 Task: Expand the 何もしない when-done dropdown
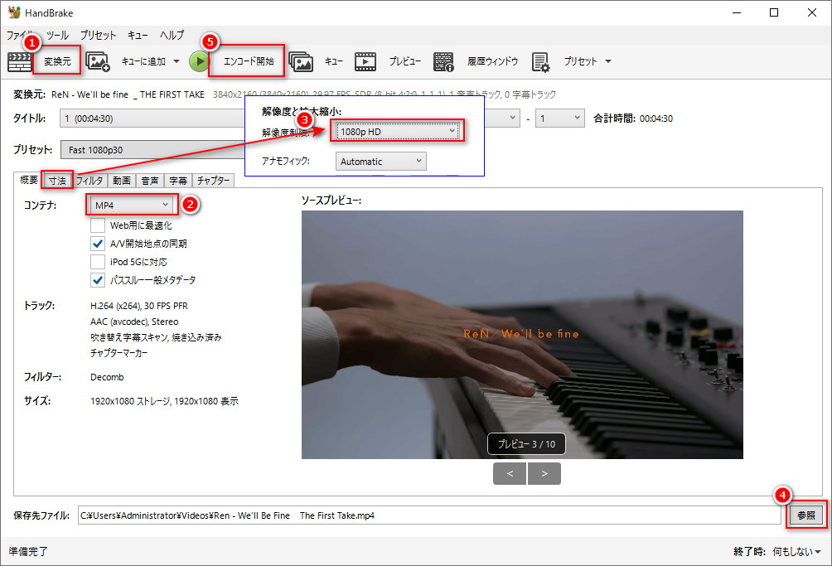click(796, 551)
